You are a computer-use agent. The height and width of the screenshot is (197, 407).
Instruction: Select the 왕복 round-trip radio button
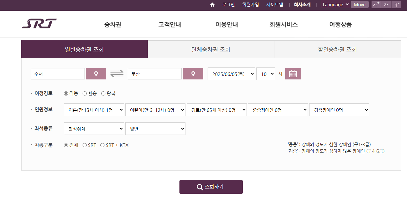[103, 93]
